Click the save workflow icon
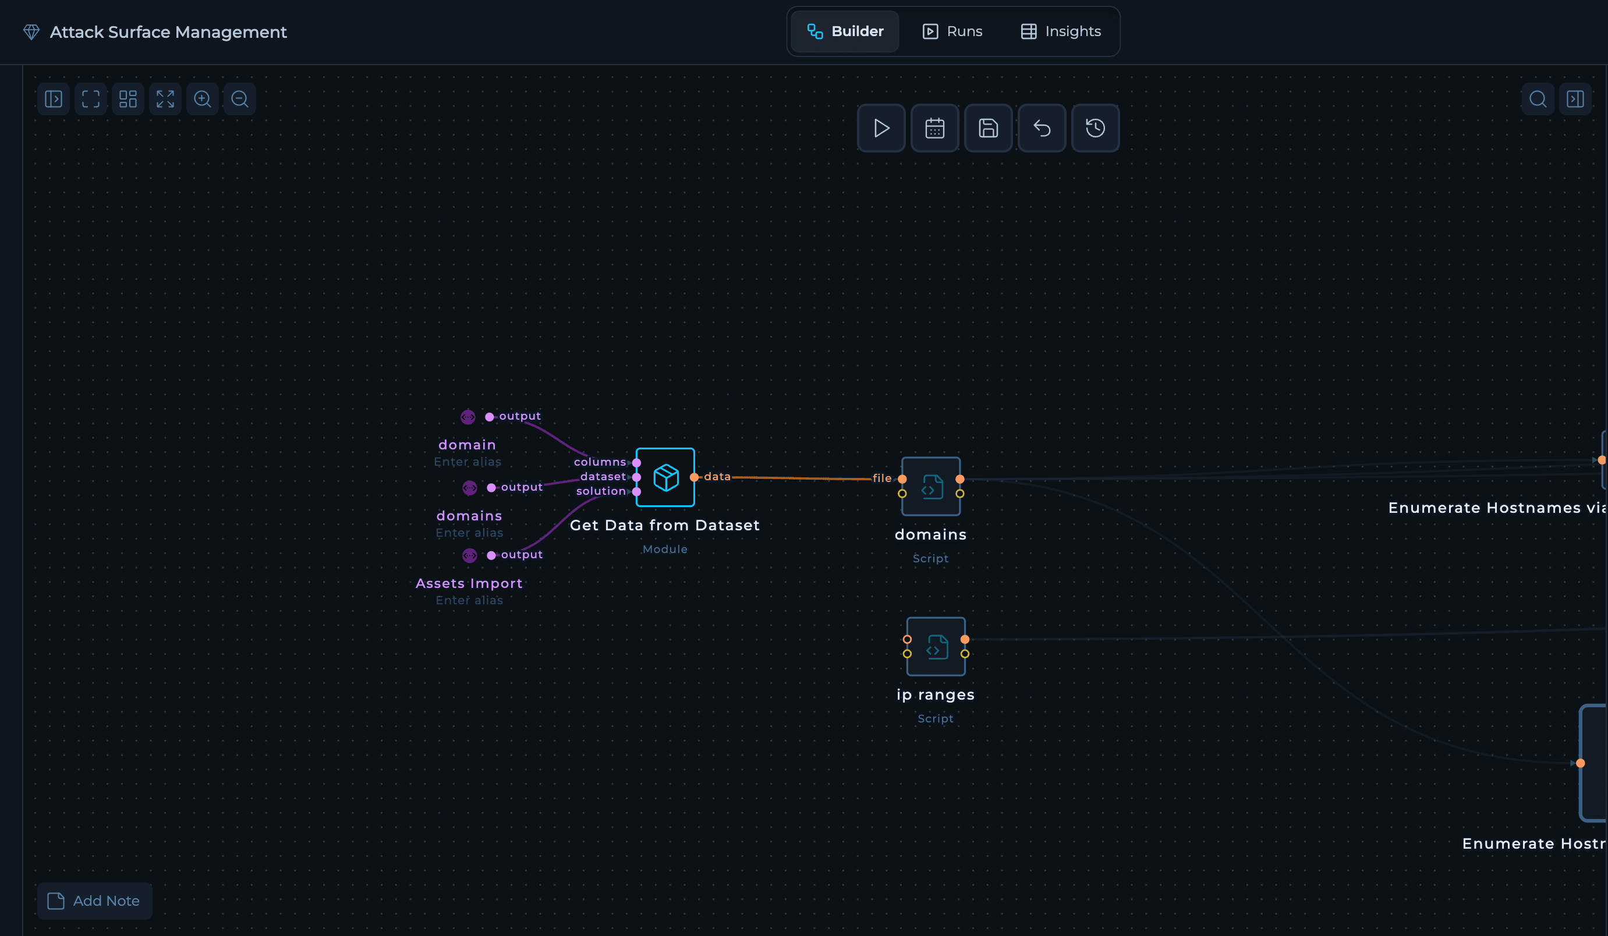The height and width of the screenshot is (936, 1608). coord(988,128)
